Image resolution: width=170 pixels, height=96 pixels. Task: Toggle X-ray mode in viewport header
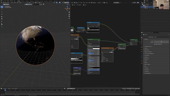tap(63, 3)
